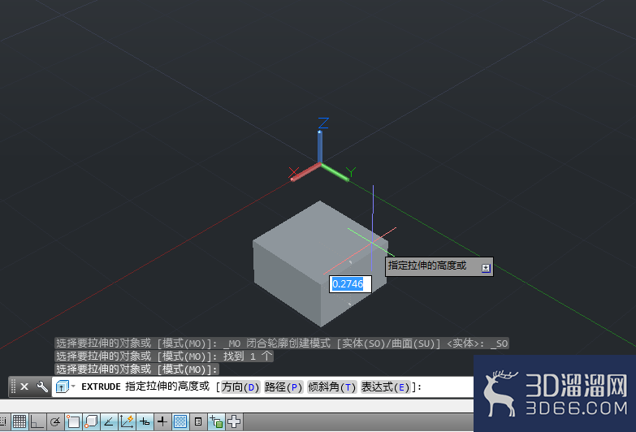Choose the 路径(P) path option
Image resolution: width=636 pixels, height=432 pixels.
coord(283,387)
